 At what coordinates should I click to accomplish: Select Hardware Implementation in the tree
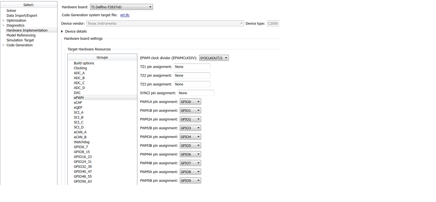coord(27,31)
